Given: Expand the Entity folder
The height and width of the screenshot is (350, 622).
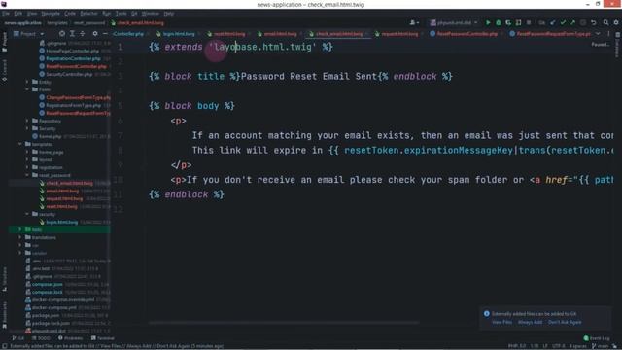Looking at the screenshot, I should point(27,82).
